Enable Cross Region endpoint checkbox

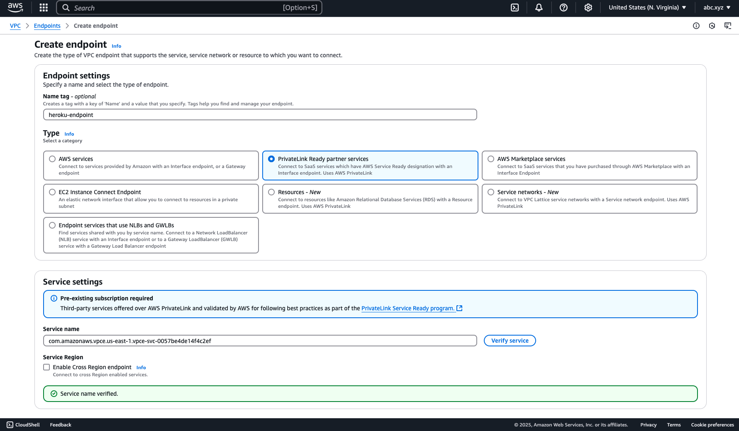[46, 367]
